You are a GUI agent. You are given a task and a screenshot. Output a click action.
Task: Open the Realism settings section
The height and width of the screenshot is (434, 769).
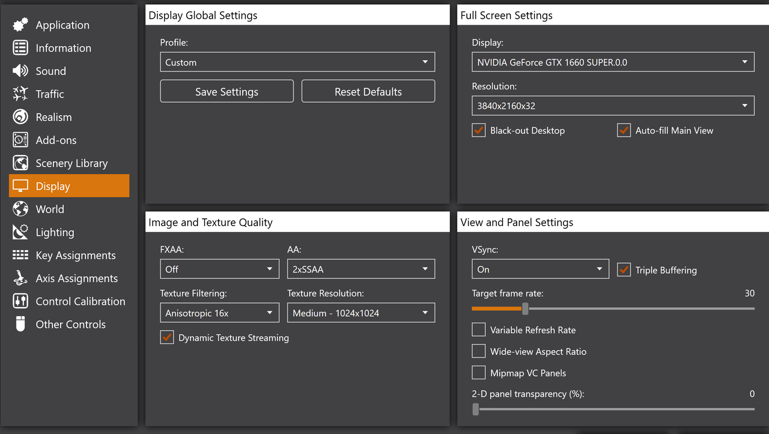69,117
